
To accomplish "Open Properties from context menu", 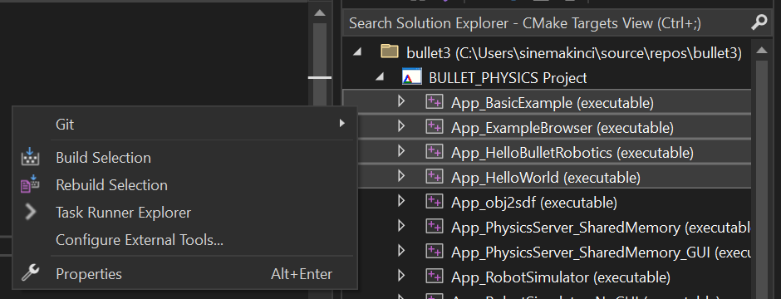I will coord(184,274).
